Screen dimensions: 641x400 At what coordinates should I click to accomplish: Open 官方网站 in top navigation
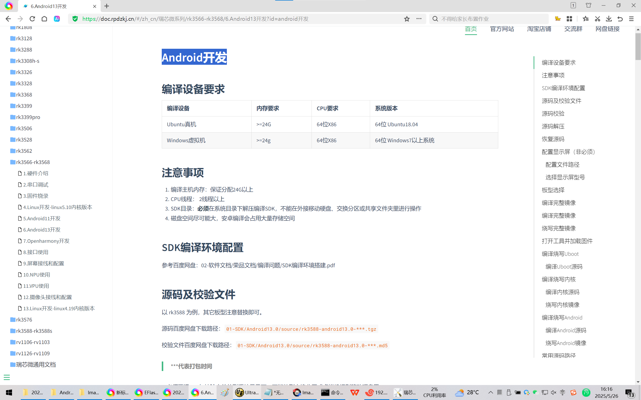click(x=502, y=29)
